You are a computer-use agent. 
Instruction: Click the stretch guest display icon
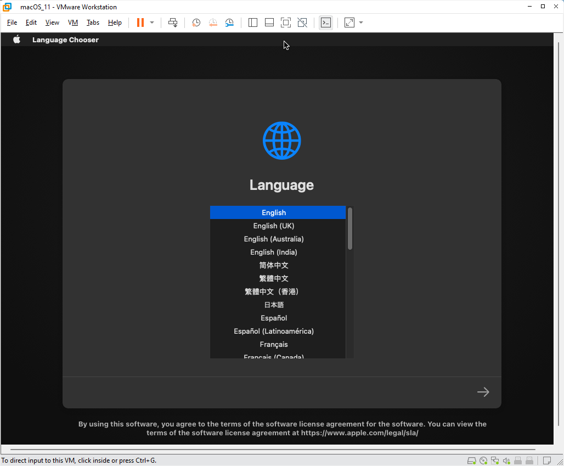[x=349, y=23]
